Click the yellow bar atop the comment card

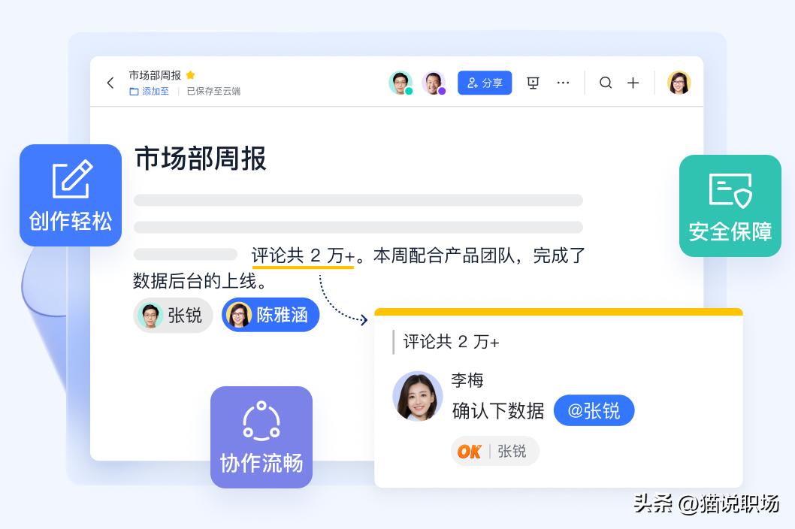[558, 311]
